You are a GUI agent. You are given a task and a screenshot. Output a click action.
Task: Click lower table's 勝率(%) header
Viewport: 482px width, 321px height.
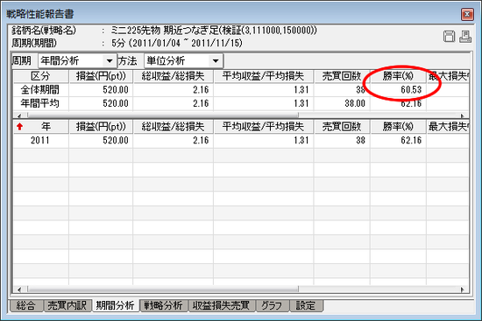click(x=399, y=127)
